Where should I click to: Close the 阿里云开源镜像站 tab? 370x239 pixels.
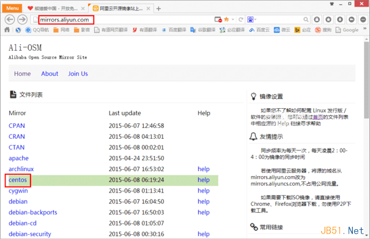click(x=148, y=9)
